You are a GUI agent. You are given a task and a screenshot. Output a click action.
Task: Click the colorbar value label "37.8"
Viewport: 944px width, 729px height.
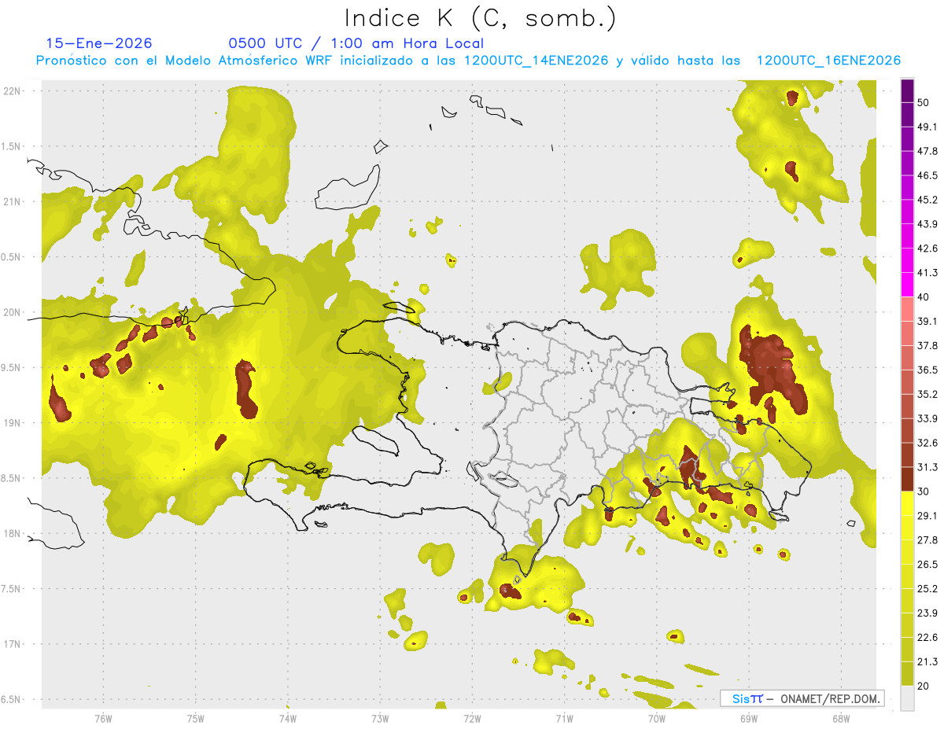coord(927,346)
